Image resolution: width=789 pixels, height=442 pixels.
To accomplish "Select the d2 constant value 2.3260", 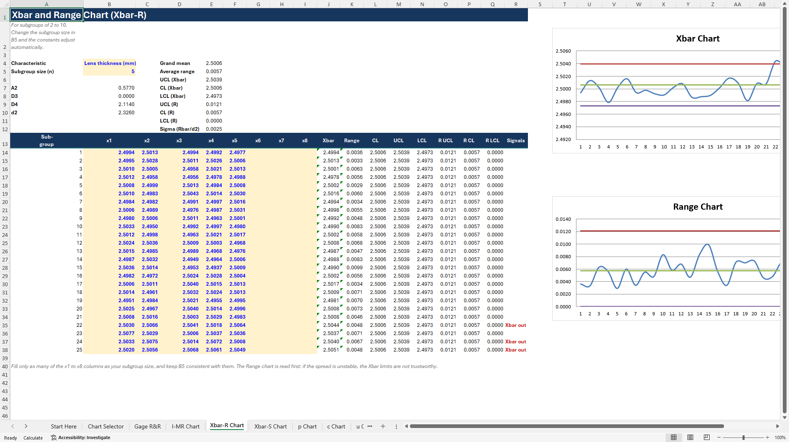I will tap(126, 113).
